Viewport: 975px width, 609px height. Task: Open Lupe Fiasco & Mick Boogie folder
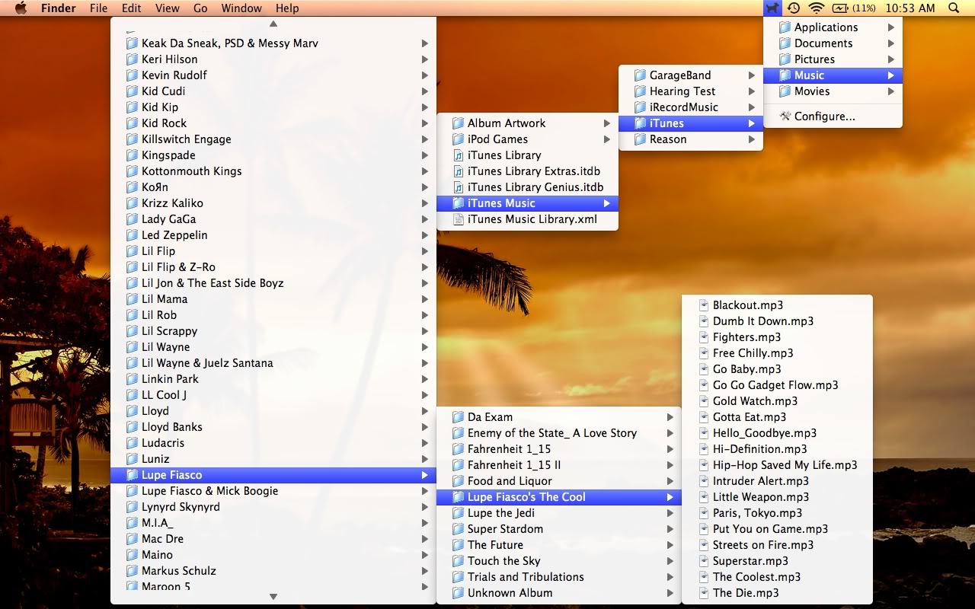point(273,491)
